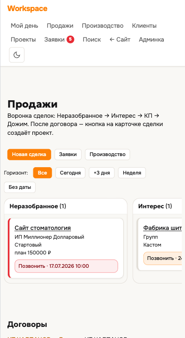Screen dimensions: 185x338
Task: Click the Стартовый label on the deal card
Action: (28, 245)
